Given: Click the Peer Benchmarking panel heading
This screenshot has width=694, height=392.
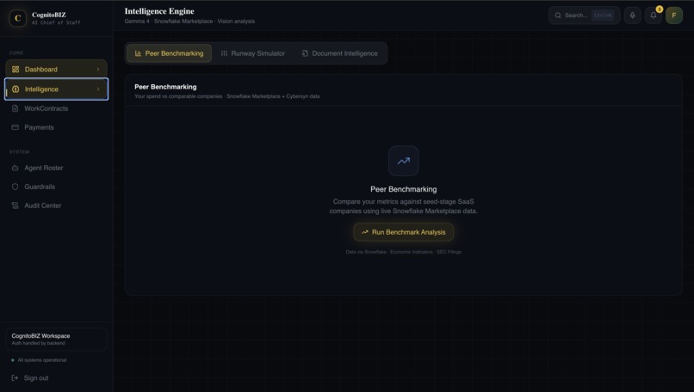Looking at the screenshot, I should pos(165,87).
